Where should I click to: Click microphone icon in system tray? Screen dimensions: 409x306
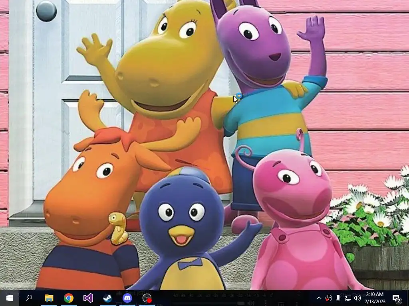(338, 298)
